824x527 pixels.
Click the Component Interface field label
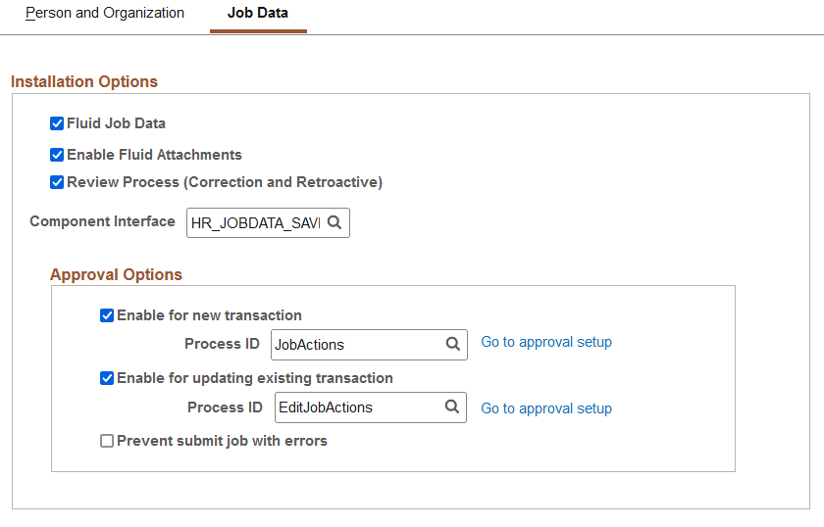coord(102,221)
